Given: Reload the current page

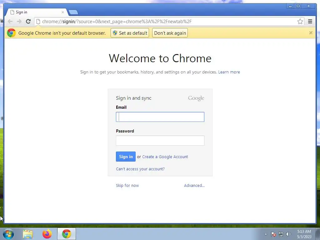Looking at the screenshot, I should click(x=28, y=22).
